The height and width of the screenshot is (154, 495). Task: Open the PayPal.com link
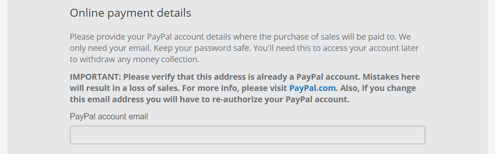pos(312,88)
